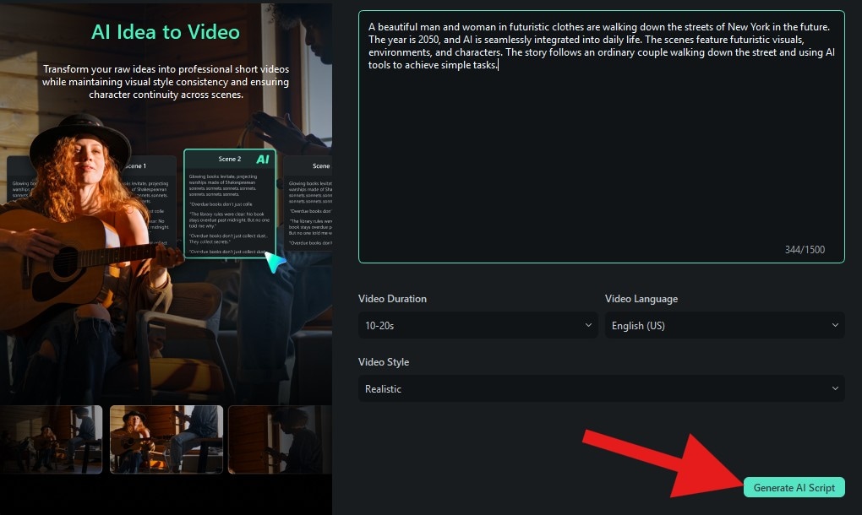Image resolution: width=862 pixels, height=515 pixels.
Task: Click the teal cursor arrow graphic
Action: tap(275, 262)
